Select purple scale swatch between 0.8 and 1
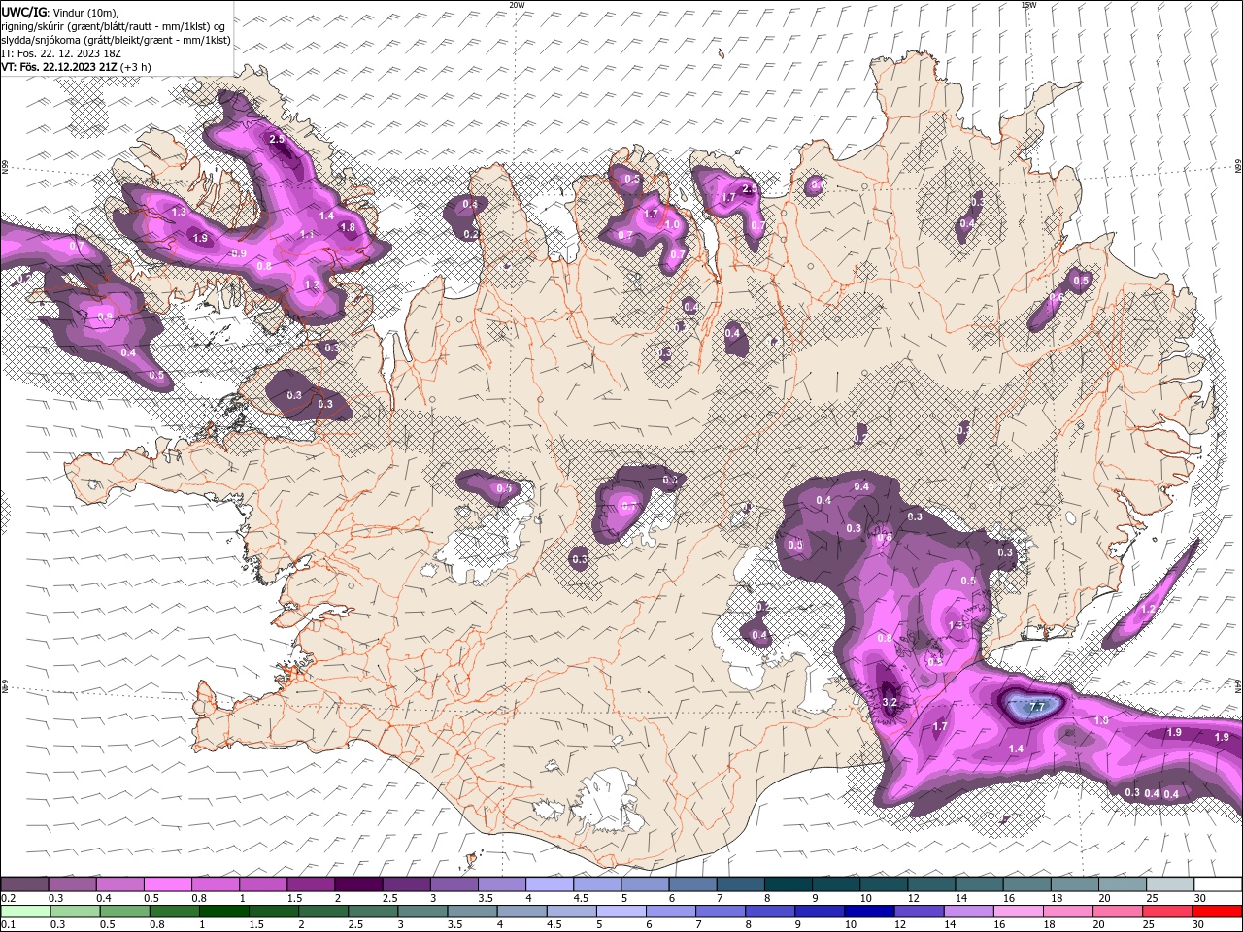This screenshot has width=1243, height=932. [x=215, y=884]
